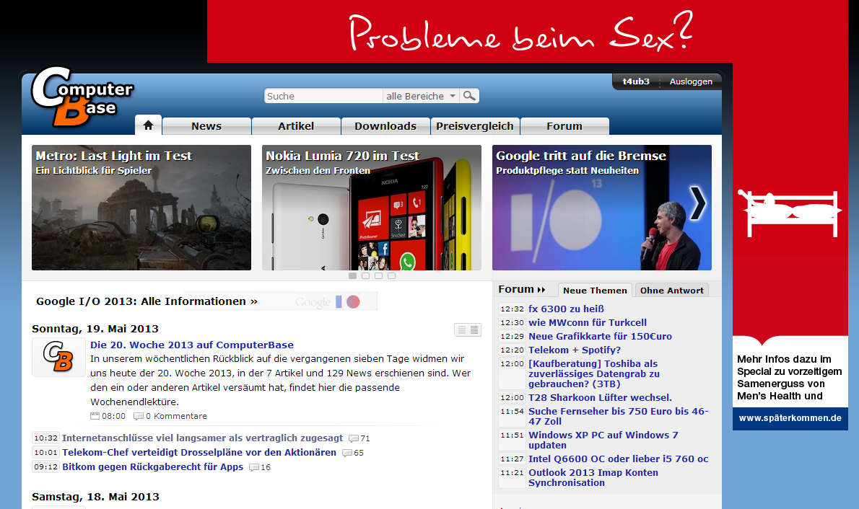This screenshot has height=509, width=859.
Task: Switch to the Ohne Antwort forum tab
Action: point(671,290)
